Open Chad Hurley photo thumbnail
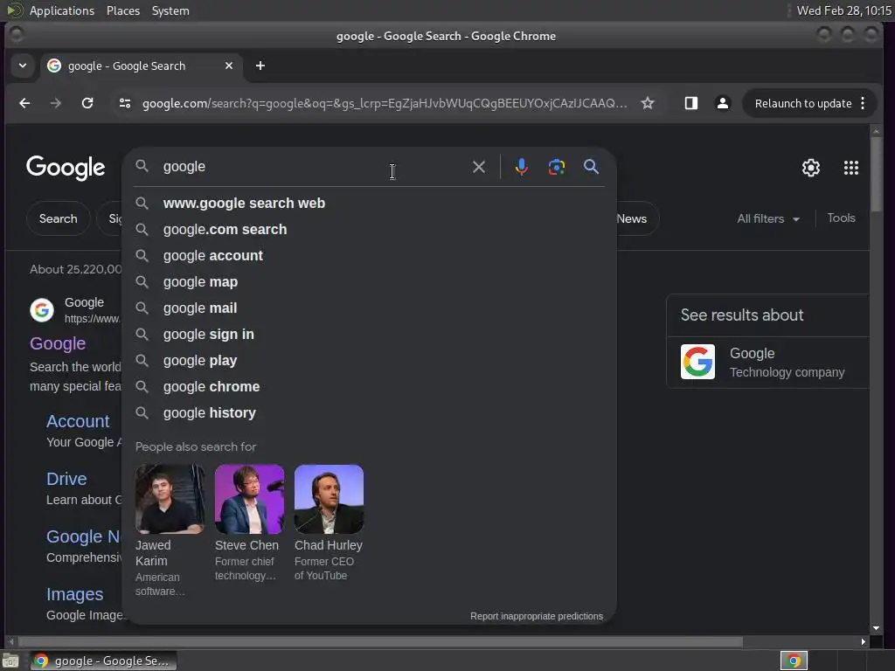Image resolution: width=895 pixels, height=671 pixels. (x=329, y=499)
